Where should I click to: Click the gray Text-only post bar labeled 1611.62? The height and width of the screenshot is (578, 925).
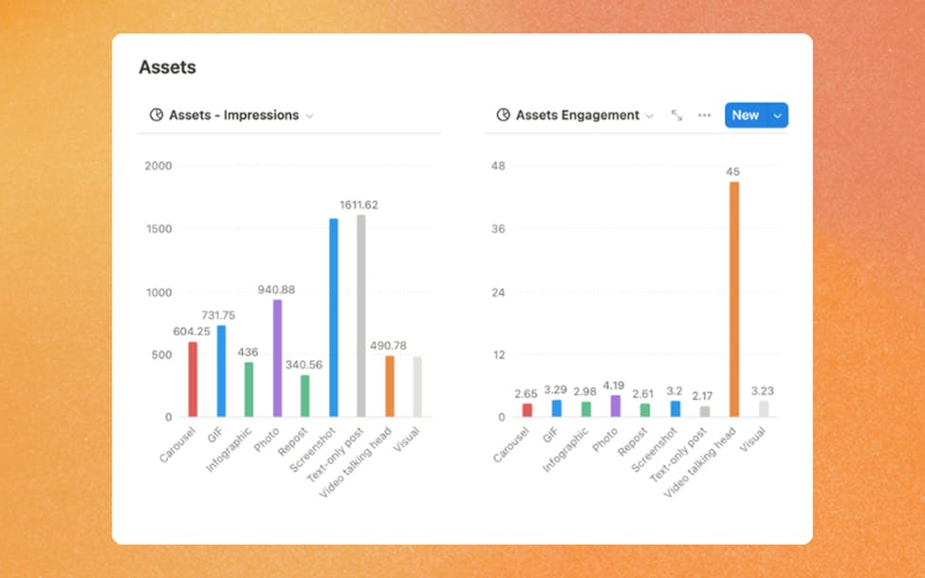361,316
